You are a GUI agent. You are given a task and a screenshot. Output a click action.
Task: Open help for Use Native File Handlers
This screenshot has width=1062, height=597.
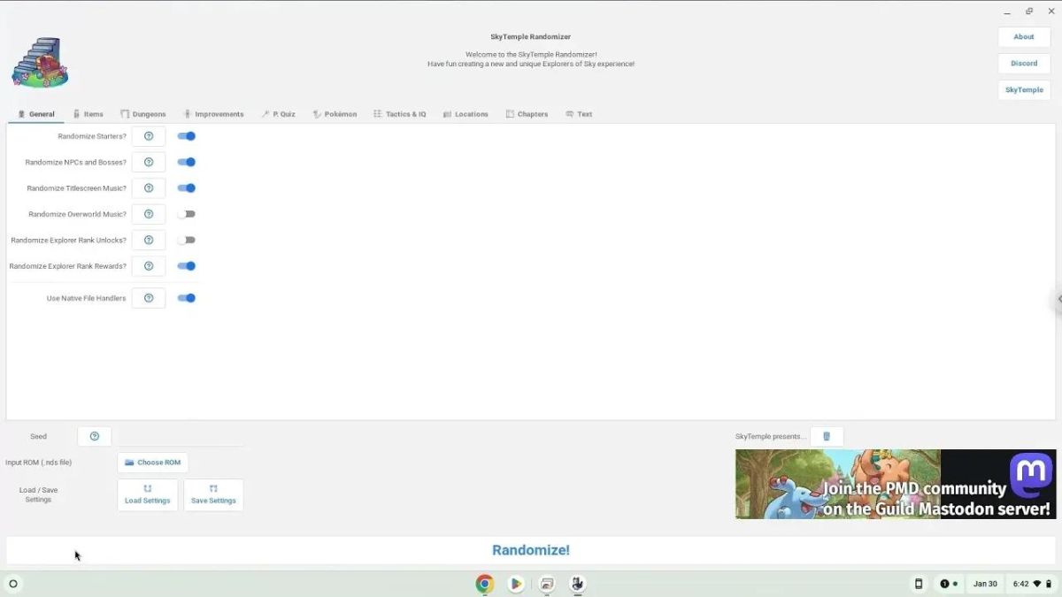149,298
